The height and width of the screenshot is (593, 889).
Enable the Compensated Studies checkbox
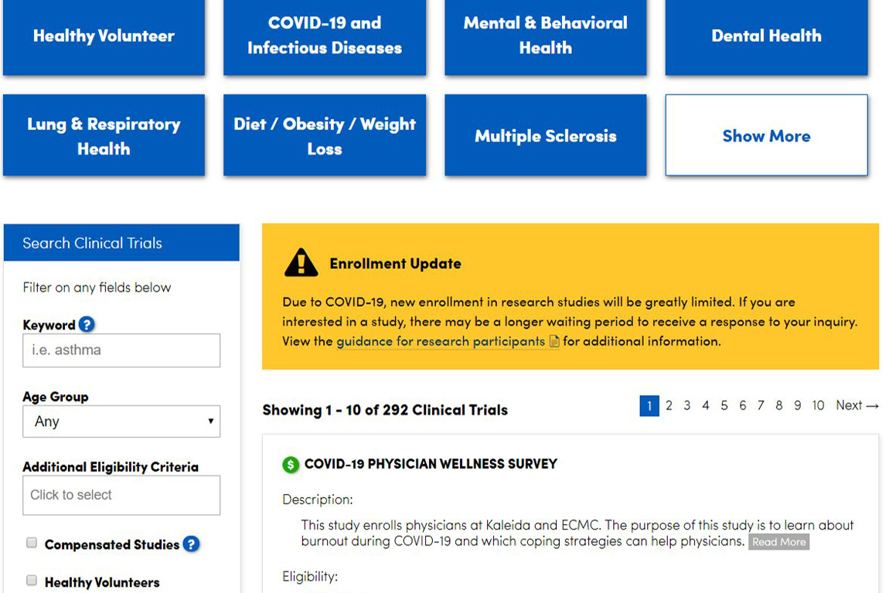[x=32, y=544]
